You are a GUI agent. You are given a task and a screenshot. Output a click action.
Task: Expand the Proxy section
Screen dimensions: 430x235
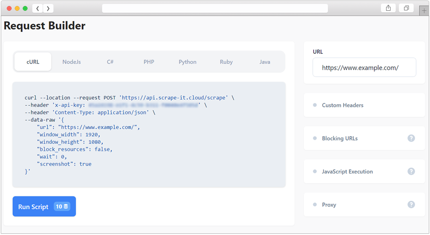coord(365,205)
